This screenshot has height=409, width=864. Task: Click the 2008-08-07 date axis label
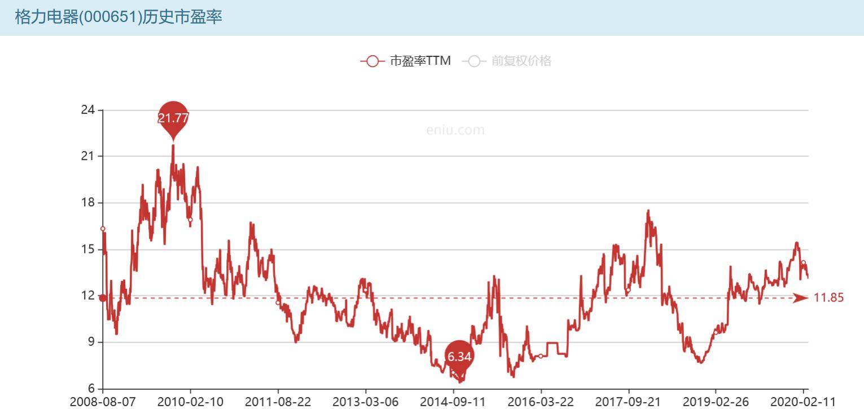tap(103, 402)
